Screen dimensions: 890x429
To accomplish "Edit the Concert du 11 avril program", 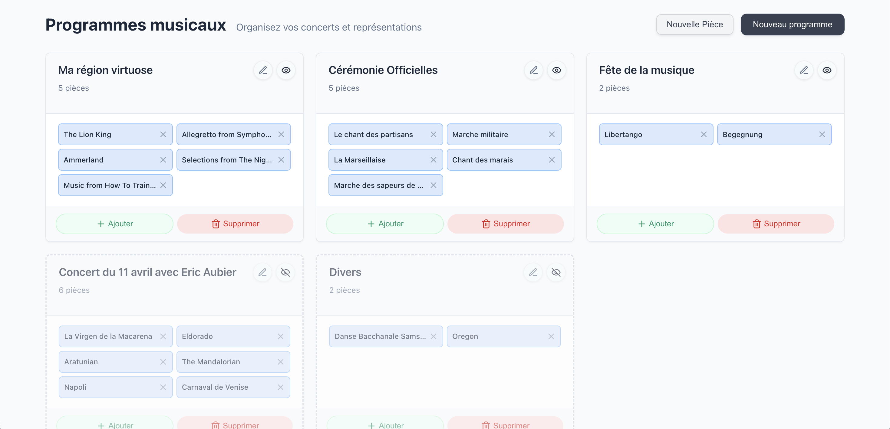I will coord(262,272).
